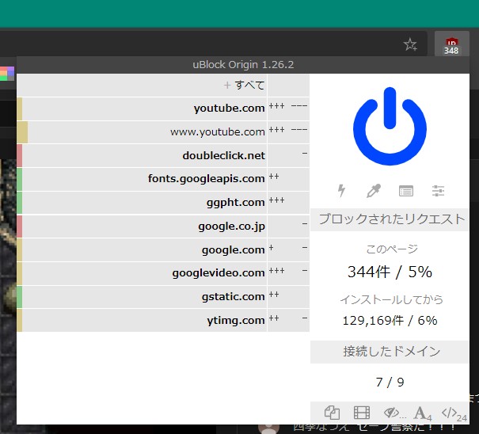
Task: Bookmark this page with the star icon
Action: [x=410, y=44]
